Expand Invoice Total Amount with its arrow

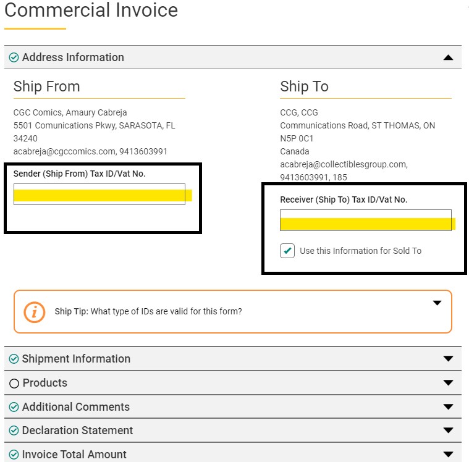(x=448, y=455)
